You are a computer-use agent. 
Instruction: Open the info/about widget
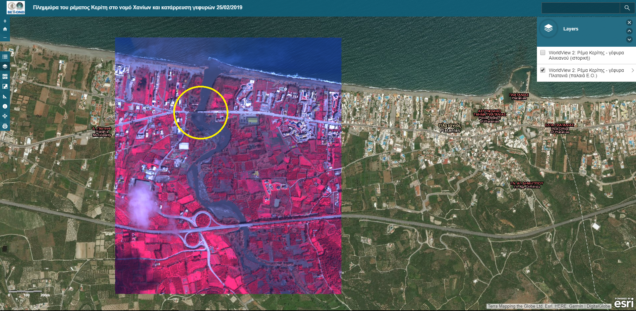pos(5,106)
